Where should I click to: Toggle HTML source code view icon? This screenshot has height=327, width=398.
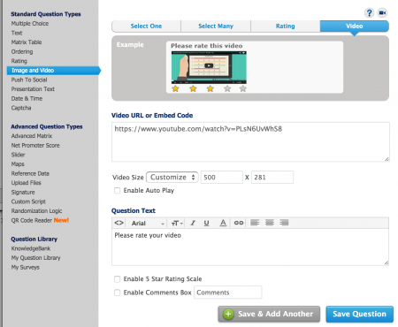point(119,223)
